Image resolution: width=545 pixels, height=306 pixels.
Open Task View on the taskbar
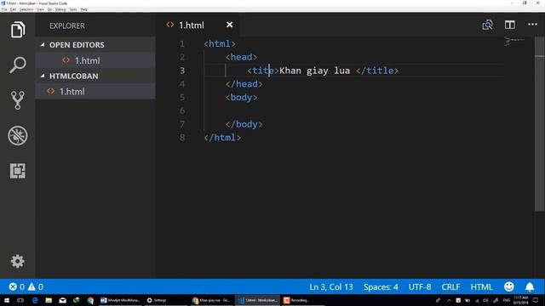pos(20,300)
